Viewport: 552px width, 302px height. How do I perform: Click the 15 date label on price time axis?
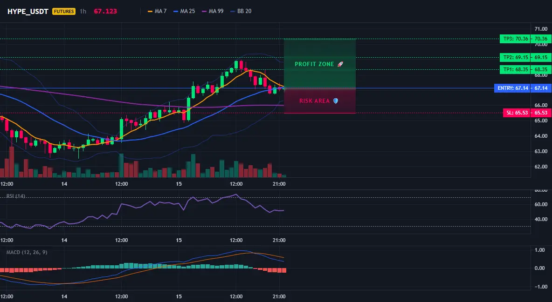[179, 184]
